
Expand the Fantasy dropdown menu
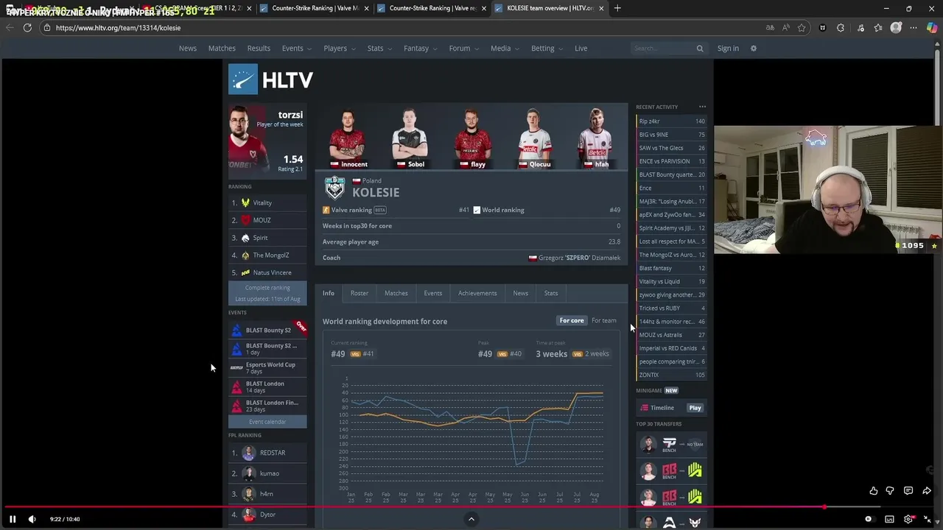[x=420, y=49]
